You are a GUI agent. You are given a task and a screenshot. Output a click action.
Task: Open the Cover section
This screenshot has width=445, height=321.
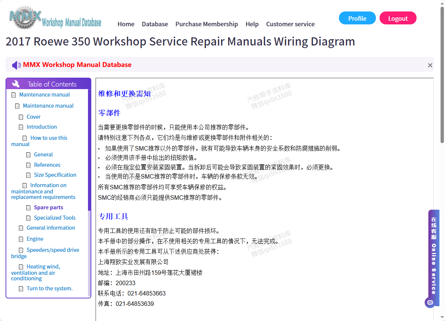(x=34, y=117)
